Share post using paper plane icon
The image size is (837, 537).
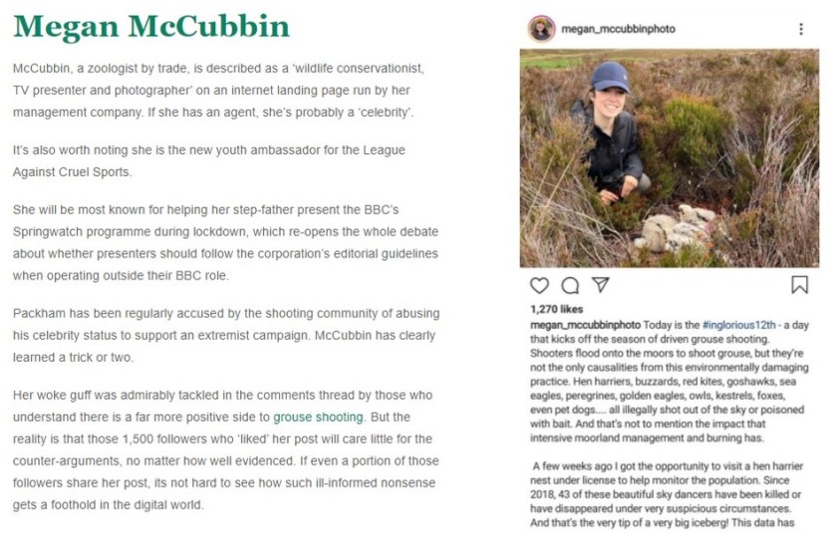click(x=600, y=285)
